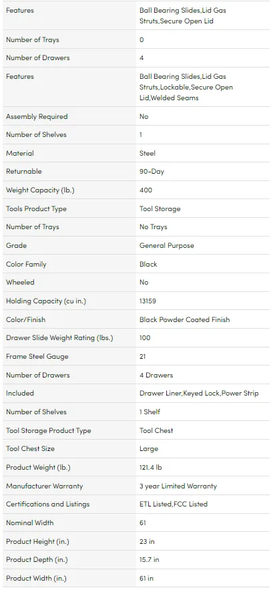Click the Black Powder Coated Finish text
Image resolution: width=273 pixels, height=590 pixels.
coord(185,319)
